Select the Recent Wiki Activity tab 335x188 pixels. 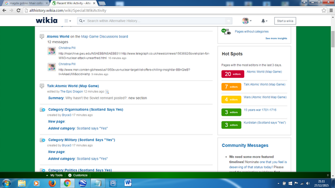(x=73, y=3)
